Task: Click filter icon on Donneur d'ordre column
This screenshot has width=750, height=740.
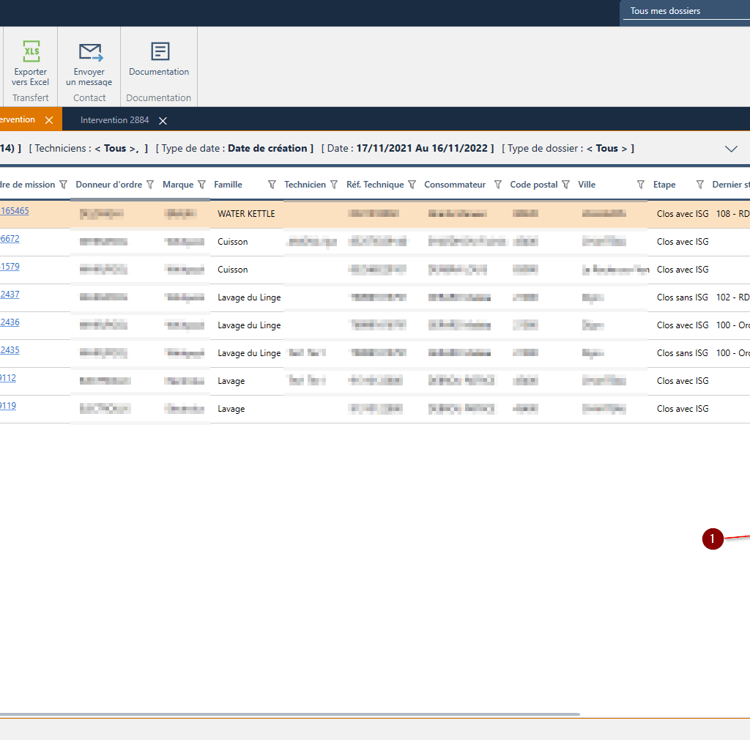Action: pyautogui.click(x=150, y=185)
